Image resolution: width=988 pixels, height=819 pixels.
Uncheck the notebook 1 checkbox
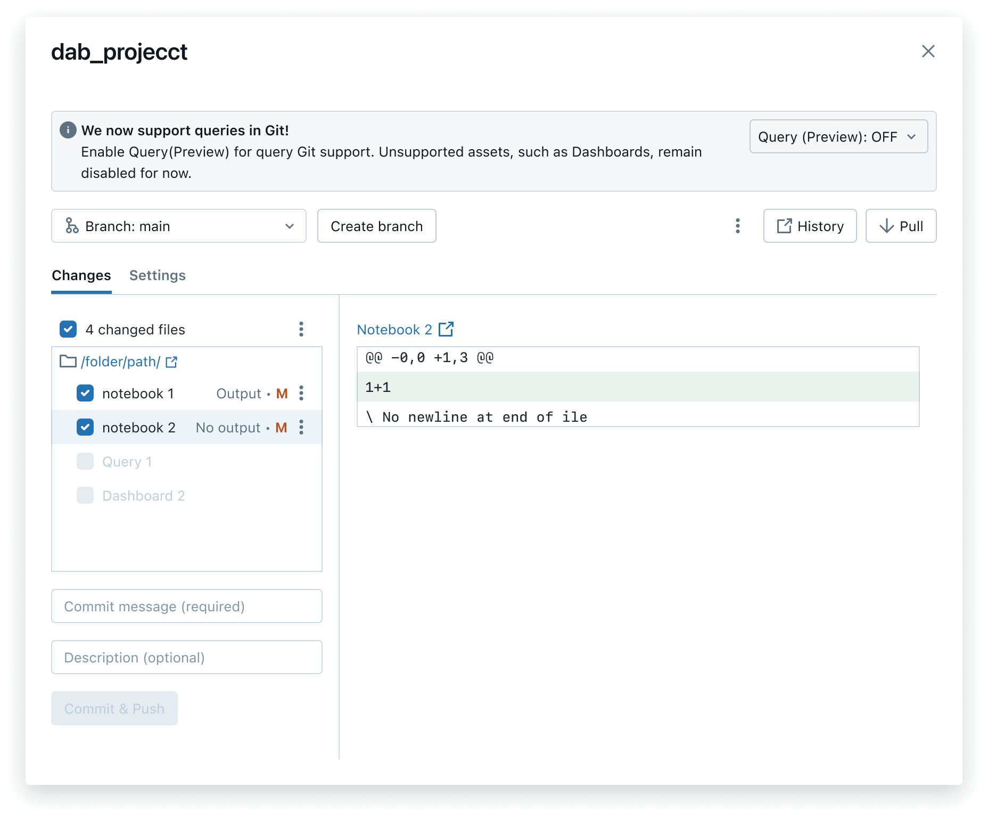click(85, 393)
